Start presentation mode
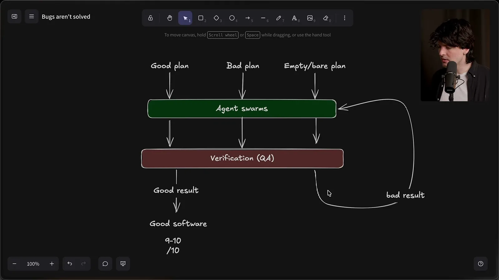The width and height of the screenshot is (499, 280). pyautogui.click(x=123, y=264)
